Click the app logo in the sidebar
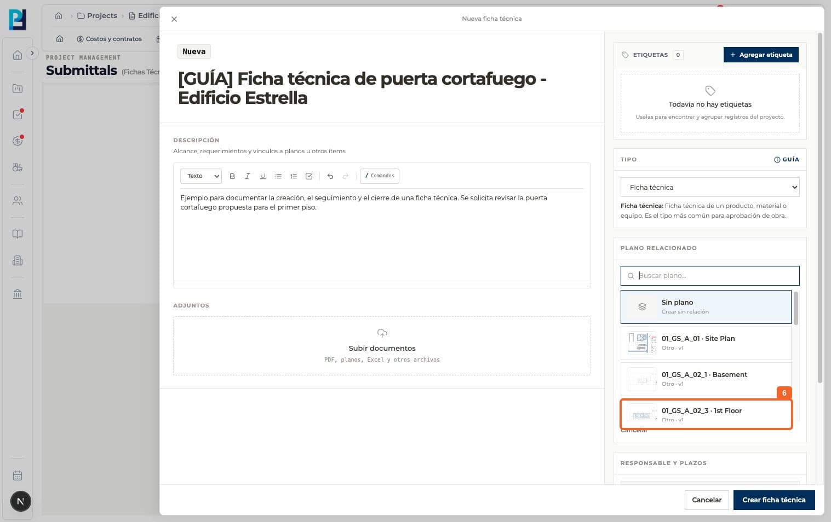The image size is (831, 522). point(18,20)
